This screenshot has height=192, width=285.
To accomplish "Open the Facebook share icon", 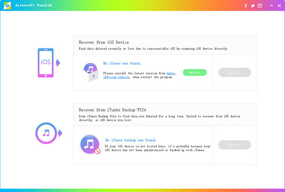I will [246, 6].
